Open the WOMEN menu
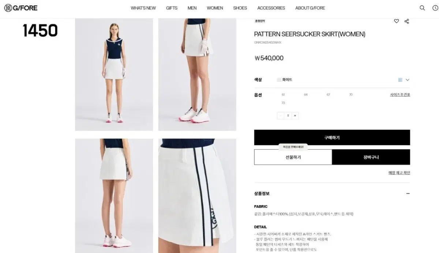 click(215, 8)
